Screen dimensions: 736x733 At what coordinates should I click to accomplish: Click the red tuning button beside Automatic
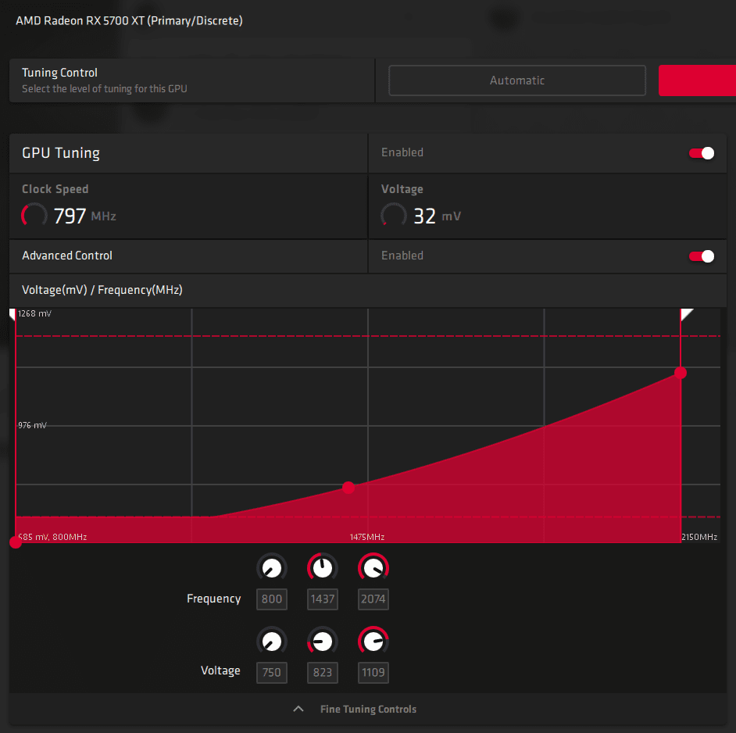(x=697, y=80)
